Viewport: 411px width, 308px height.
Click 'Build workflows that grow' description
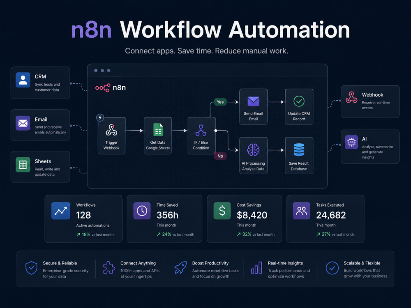pyautogui.click(x=365, y=273)
